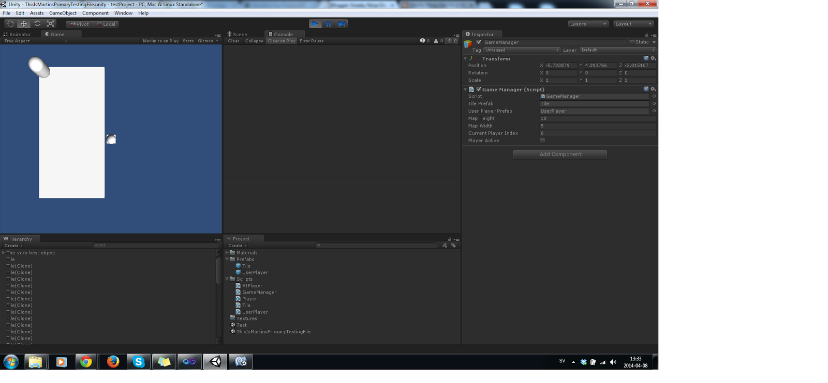
Task: Click the Add Component button
Action: point(560,155)
